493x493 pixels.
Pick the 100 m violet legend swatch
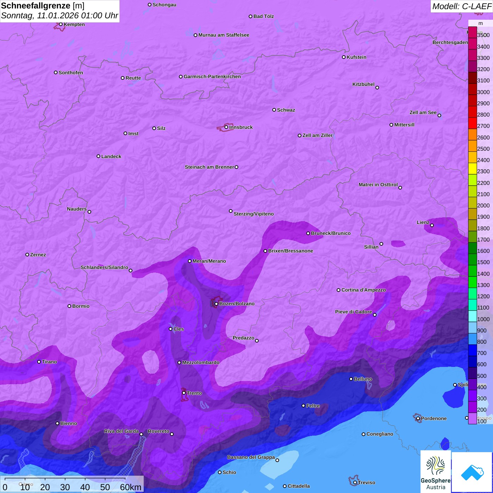click(x=472, y=418)
